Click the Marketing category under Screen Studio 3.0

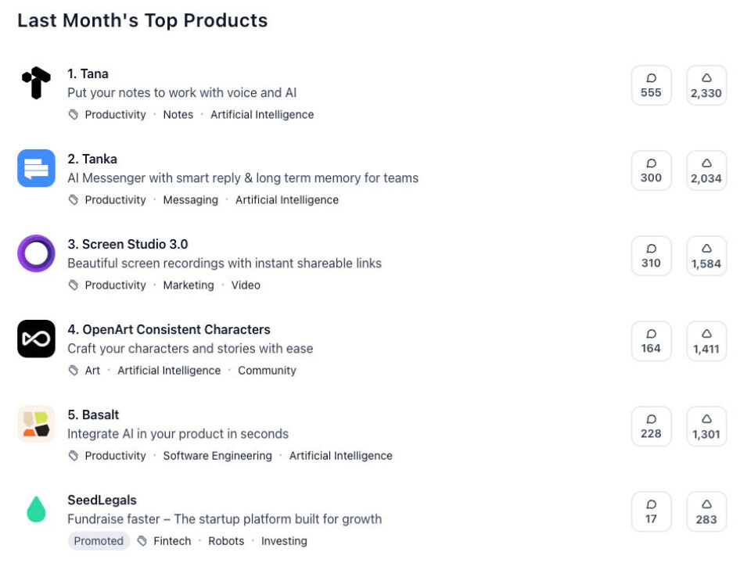click(x=188, y=285)
